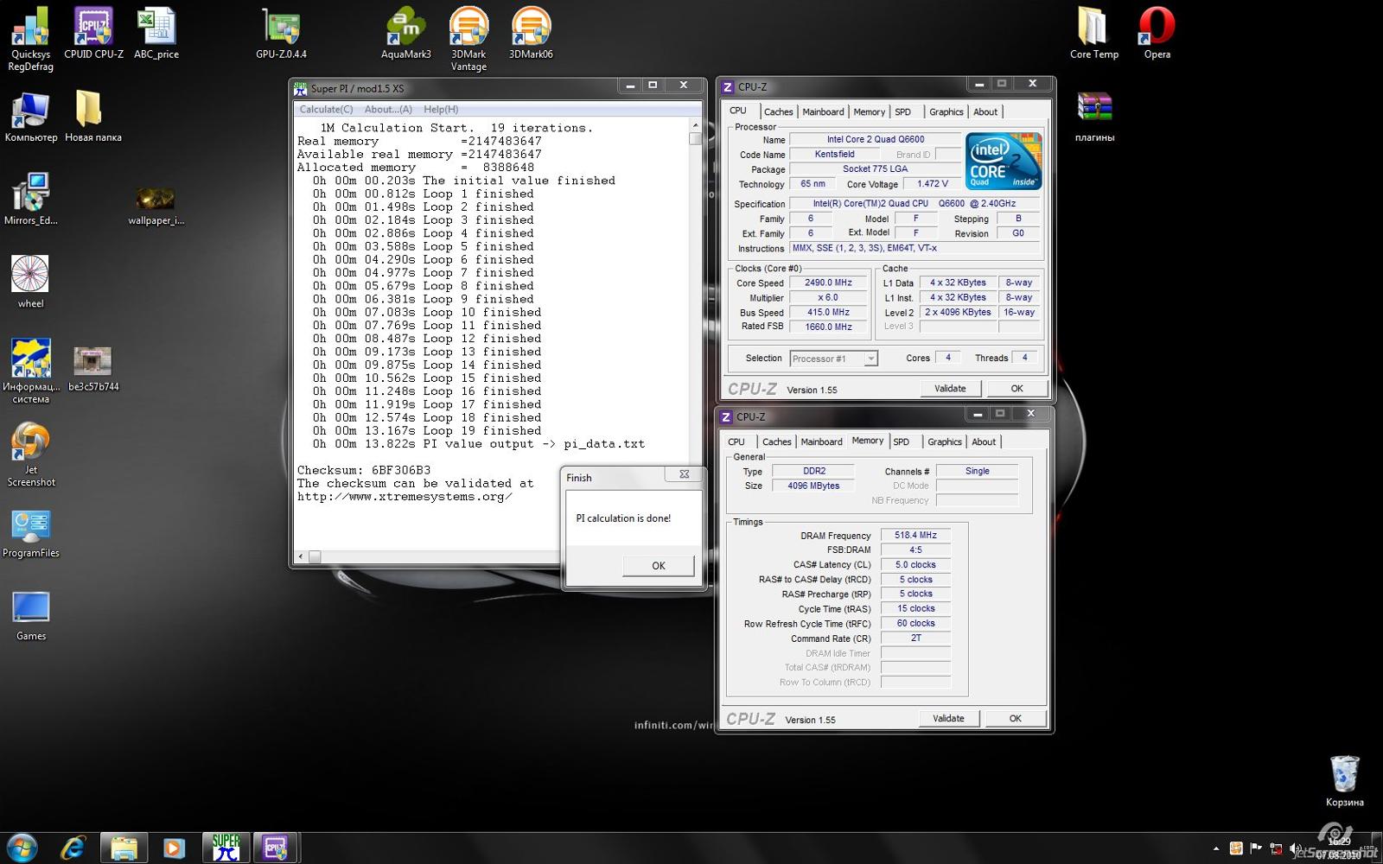Expand Processor #1 selection dropdown
The width and height of the screenshot is (1383, 864).
pos(870,359)
